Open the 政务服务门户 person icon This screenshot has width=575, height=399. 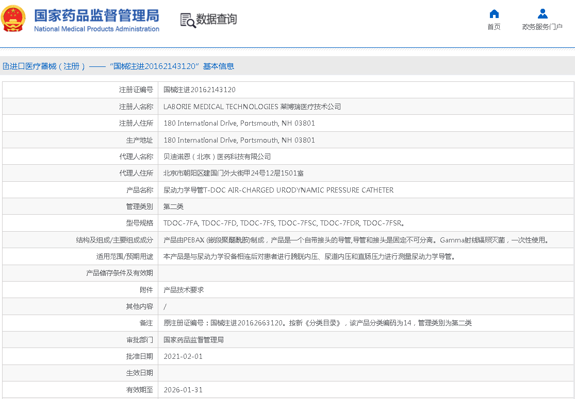[543, 14]
